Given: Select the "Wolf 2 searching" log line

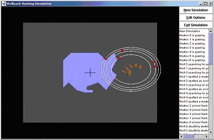Looking at the screenshot, I should point(192,64).
